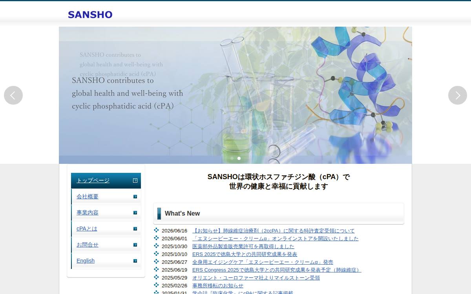The width and height of the screenshot is (471, 294).
Task: Click the date 2025/06/27
Action: [175, 262]
